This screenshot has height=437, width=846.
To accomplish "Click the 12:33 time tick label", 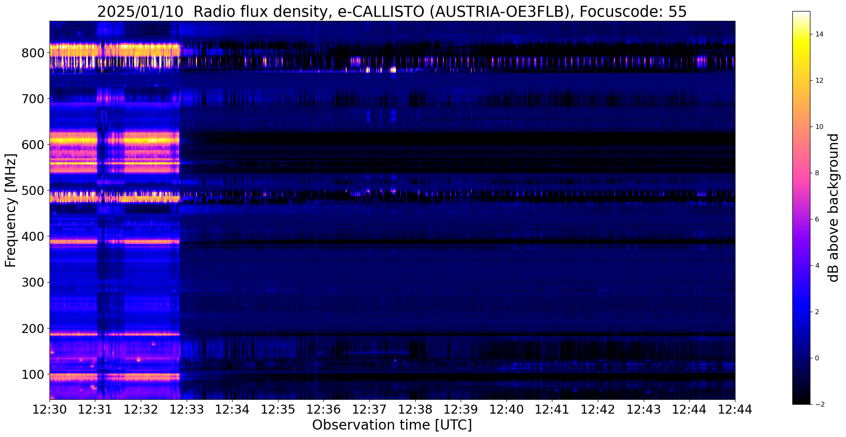I will point(187,410).
